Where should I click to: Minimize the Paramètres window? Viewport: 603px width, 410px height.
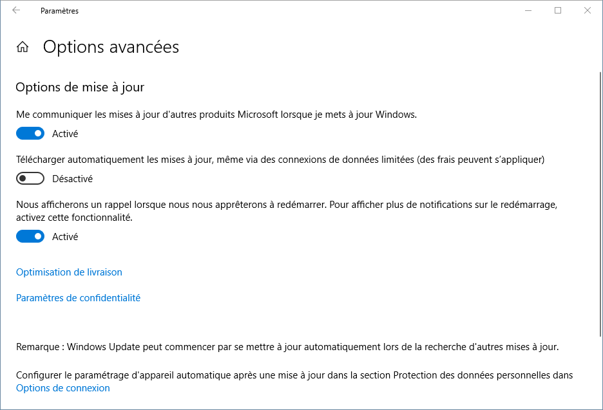coord(528,10)
